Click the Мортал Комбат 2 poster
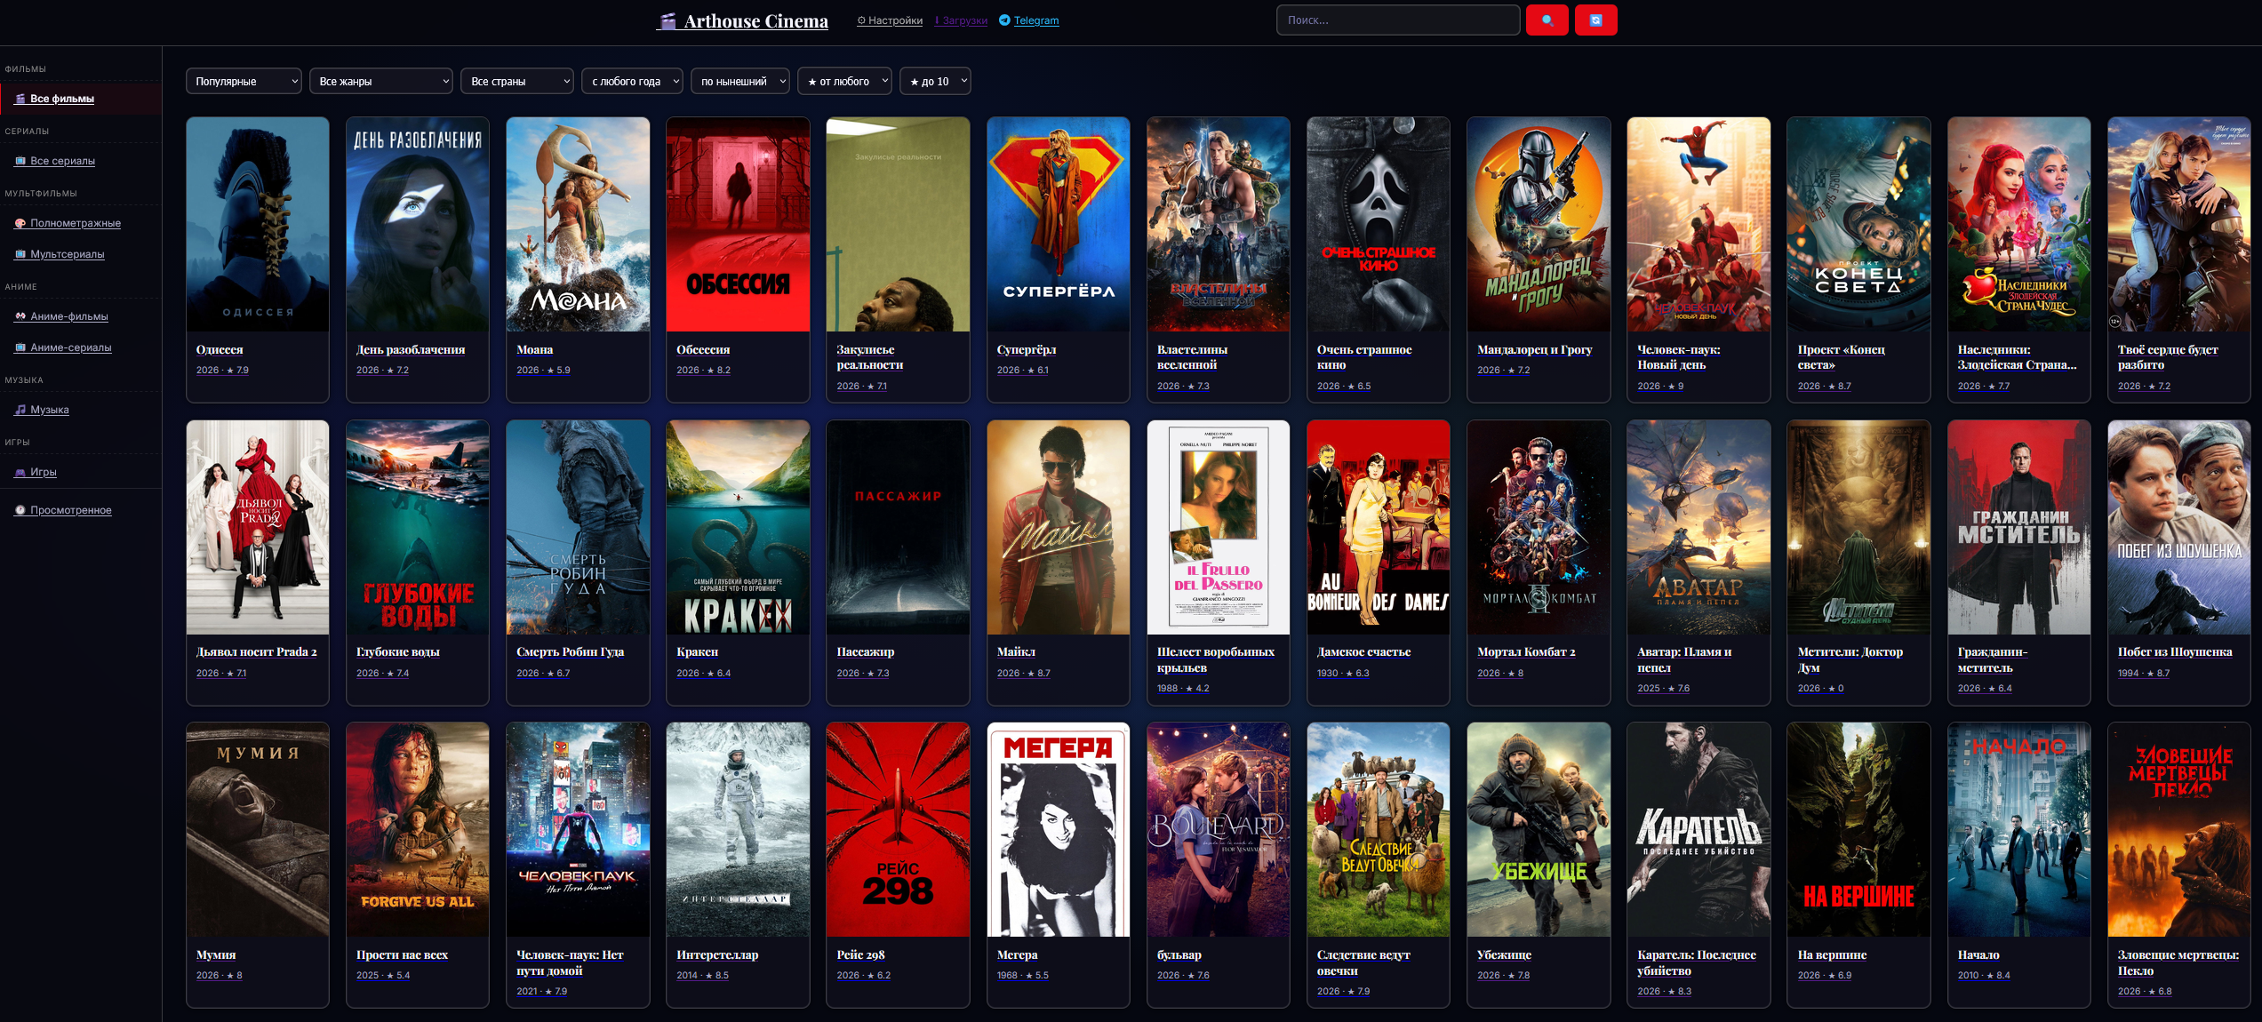Viewport: 2262px width, 1022px height. [1539, 527]
